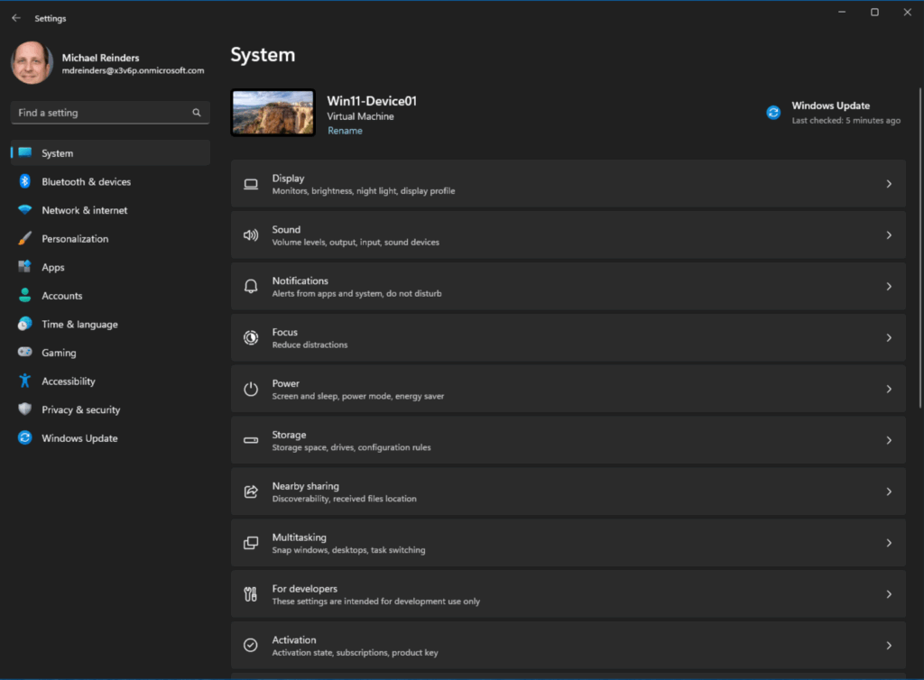Viewport: 924px width, 680px height.
Task: Click the Storage drive icon
Action: pos(251,440)
